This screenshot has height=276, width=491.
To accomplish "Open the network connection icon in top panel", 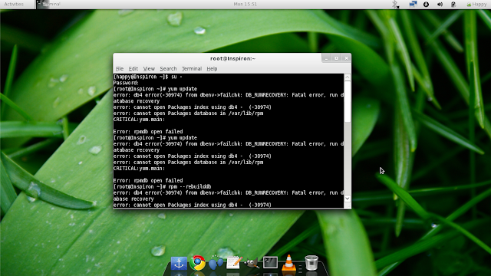I will click(x=413, y=4).
